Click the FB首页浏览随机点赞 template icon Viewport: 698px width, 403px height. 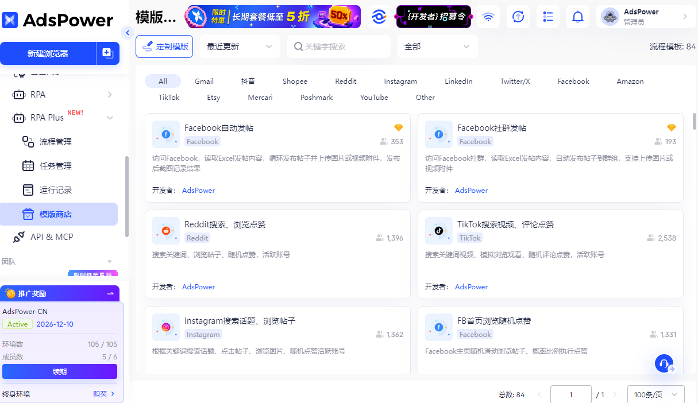point(439,327)
